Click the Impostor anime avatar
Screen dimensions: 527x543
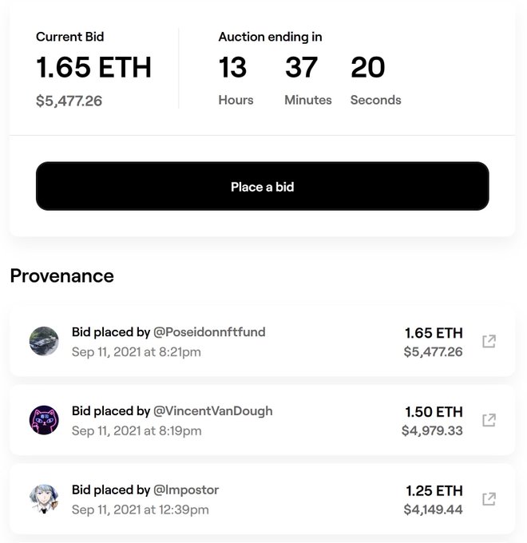click(44, 499)
